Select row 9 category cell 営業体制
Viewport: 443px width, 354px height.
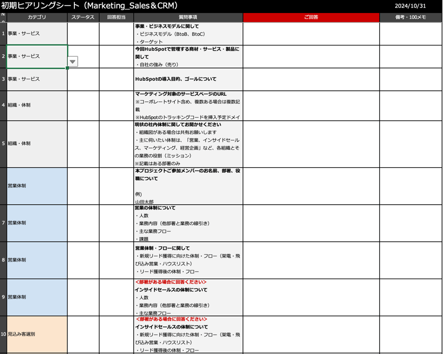point(37,297)
